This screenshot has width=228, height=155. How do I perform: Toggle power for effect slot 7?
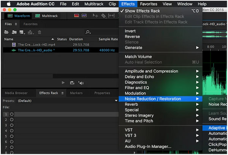(12, 147)
